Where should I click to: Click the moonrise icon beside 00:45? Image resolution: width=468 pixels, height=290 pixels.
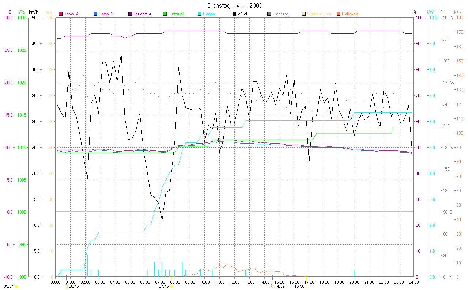click(67, 287)
